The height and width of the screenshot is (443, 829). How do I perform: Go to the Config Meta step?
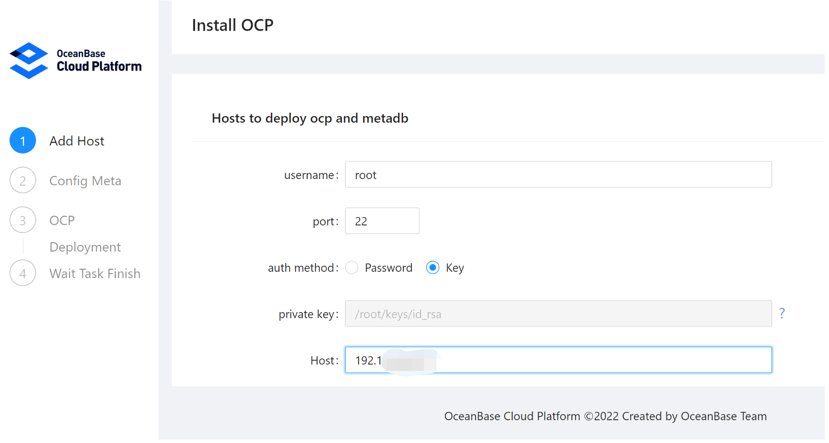[85, 181]
